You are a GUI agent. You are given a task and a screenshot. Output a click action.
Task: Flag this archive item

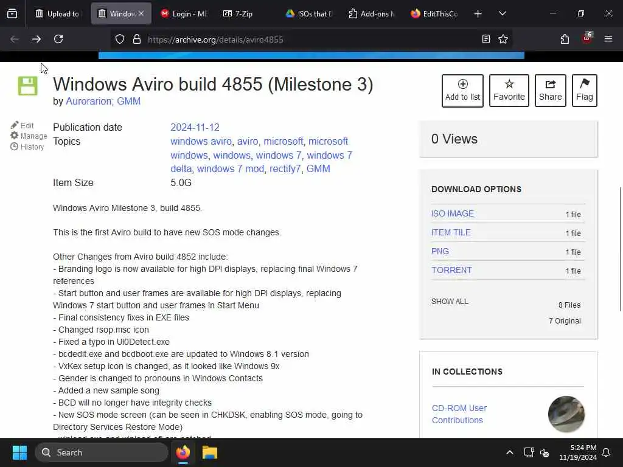pyautogui.click(x=585, y=91)
